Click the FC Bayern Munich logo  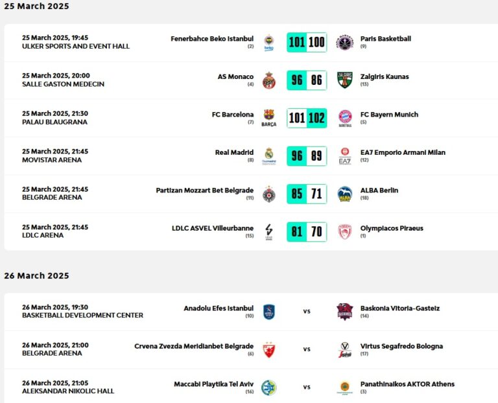(x=345, y=118)
